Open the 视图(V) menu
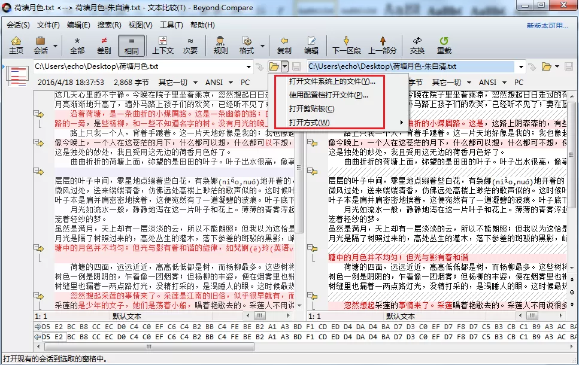Viewport: 579px width, 365px height. (x=140, y=25)
